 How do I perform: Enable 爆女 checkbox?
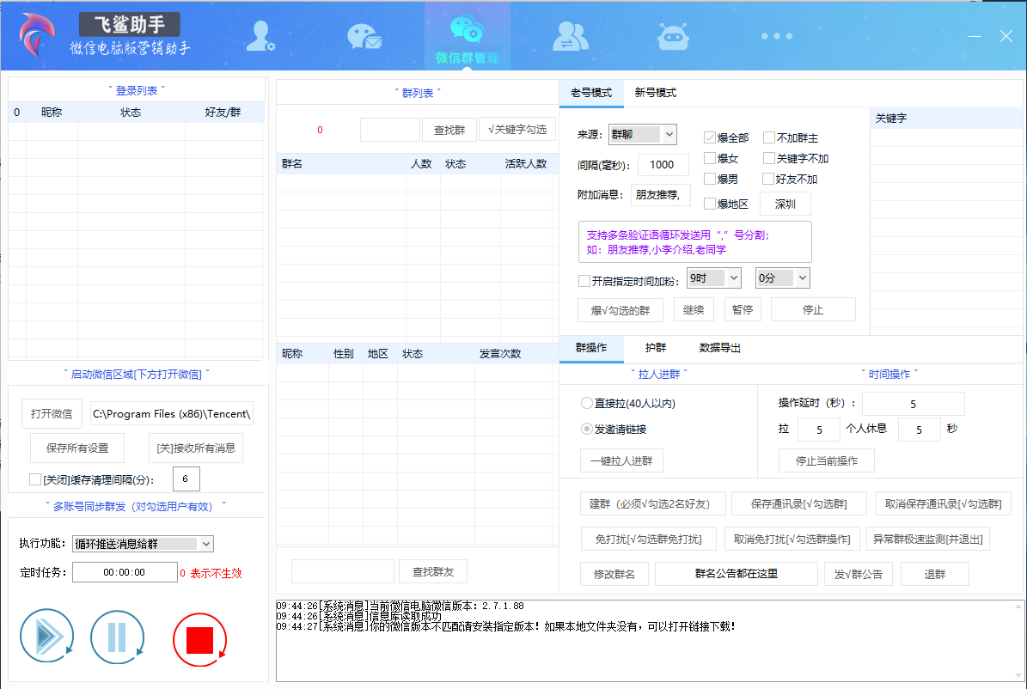coord(709,158)
